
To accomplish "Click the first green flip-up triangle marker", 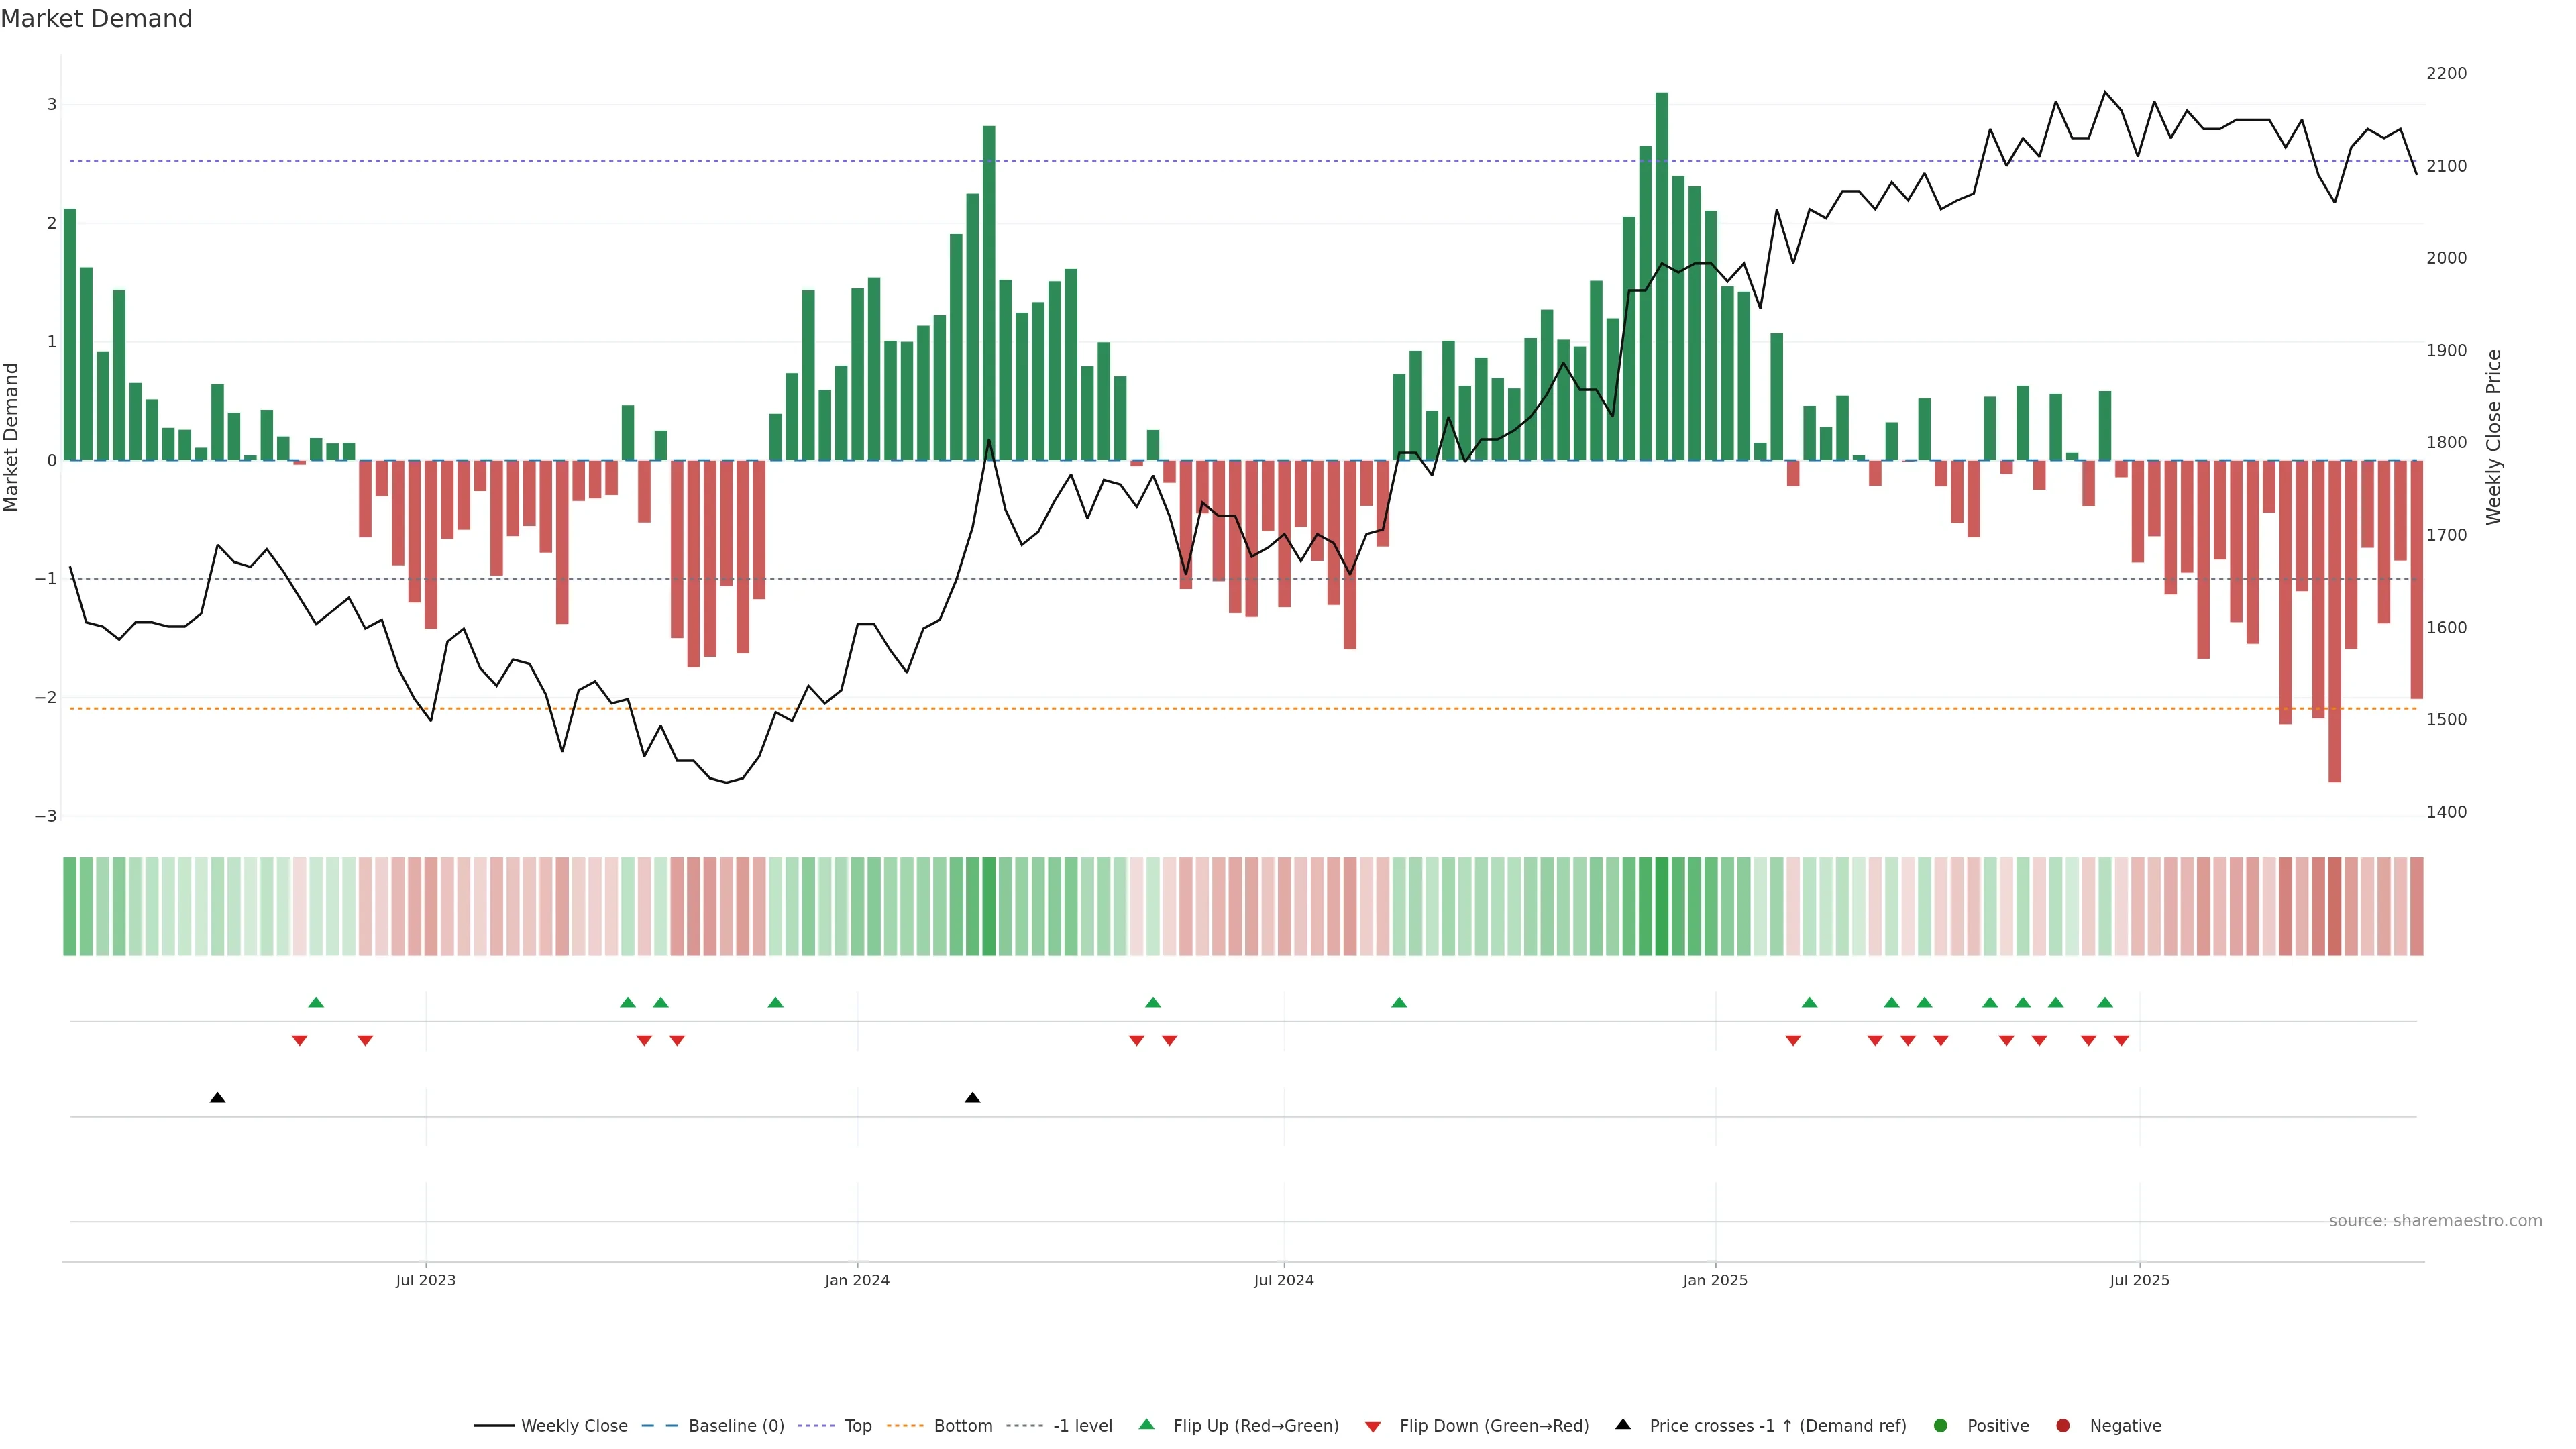I will coord(316,1002).
